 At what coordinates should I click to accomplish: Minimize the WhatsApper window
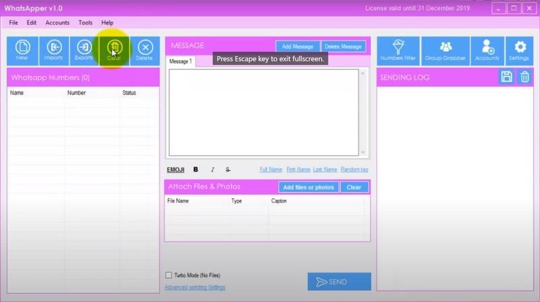[498, 8]
